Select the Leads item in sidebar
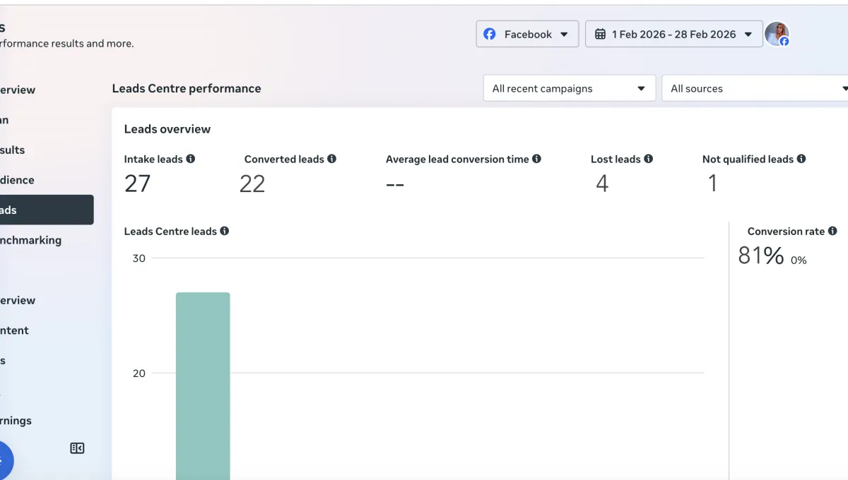This screenshot has width=848, height=480. [42, 210]
